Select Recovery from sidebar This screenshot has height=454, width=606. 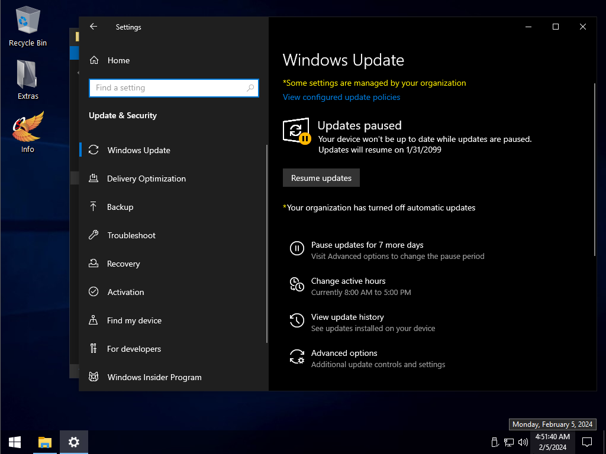point(124,264)
